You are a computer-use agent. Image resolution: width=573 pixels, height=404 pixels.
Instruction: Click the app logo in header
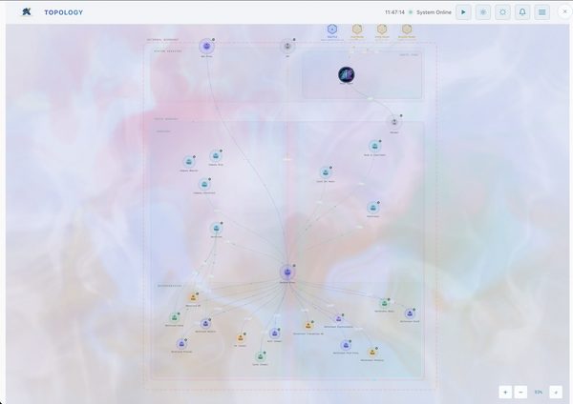pyautogui.click(x=26, y=12)
